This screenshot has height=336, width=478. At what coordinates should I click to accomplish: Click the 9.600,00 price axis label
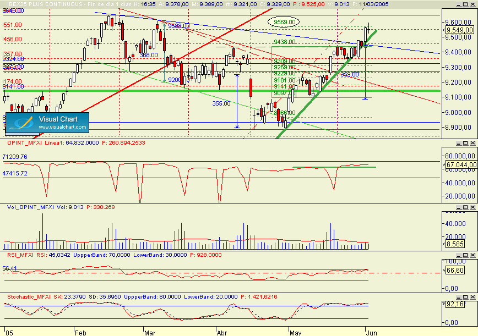click(458, 22)
